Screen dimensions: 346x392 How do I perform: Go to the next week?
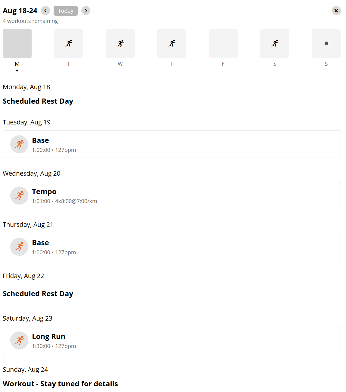[x=86, y=11]
